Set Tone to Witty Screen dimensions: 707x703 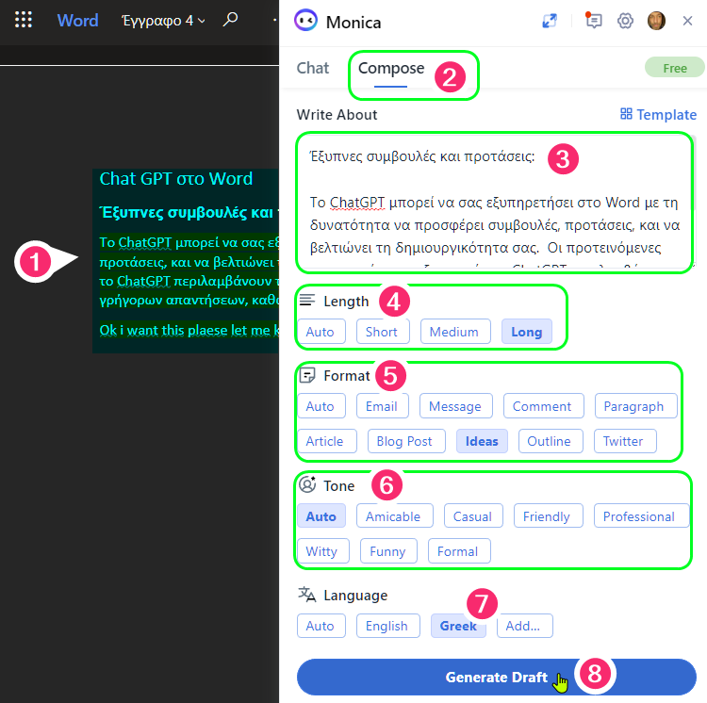point(322,550)
